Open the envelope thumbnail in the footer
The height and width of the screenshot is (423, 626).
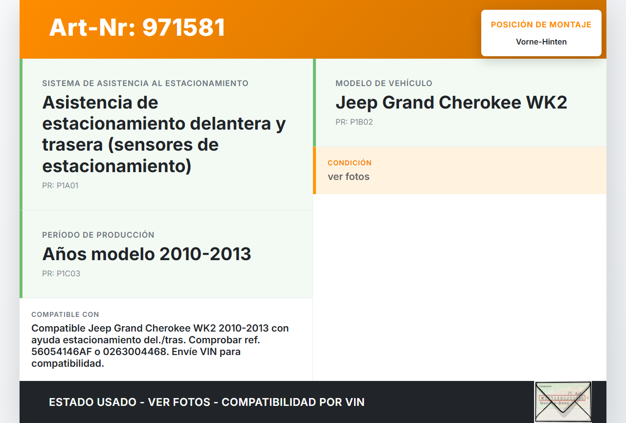click(x=563, y=401)
